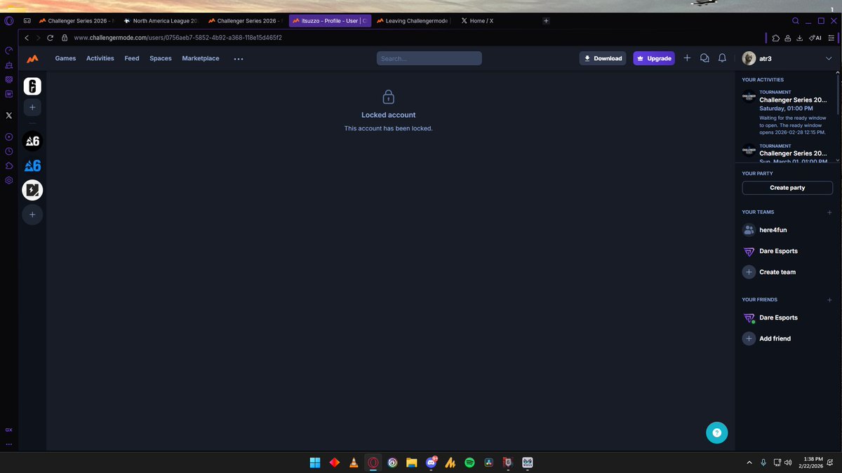Open File Explorer in taskbar
Viewport: 842px width, 473px height.
[412, 462]
